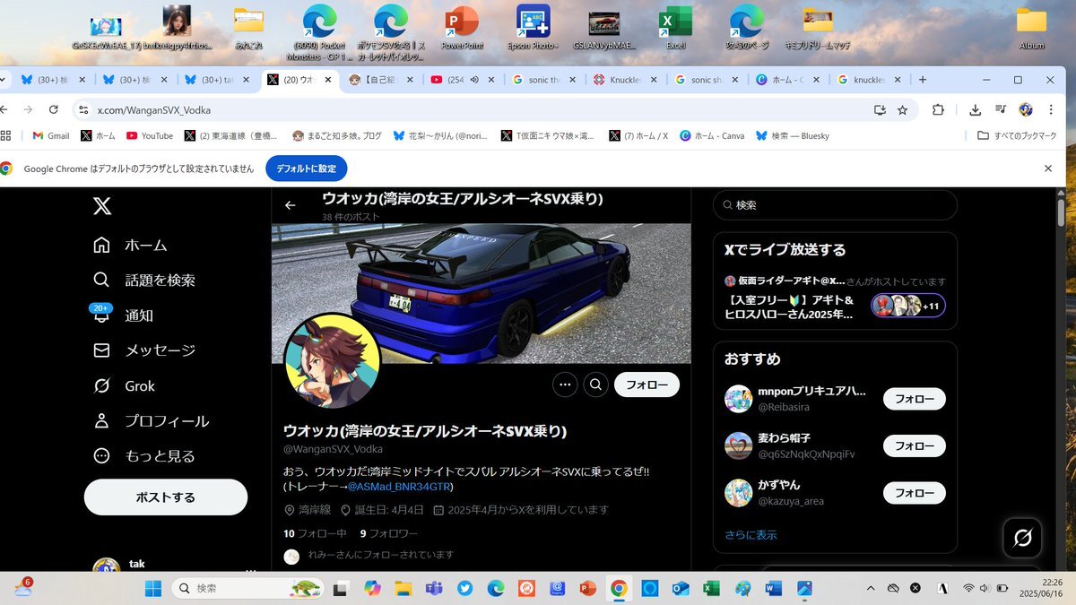This screenshot has height=605, width=1076.
Task: Join the 入室フリー live broadcast
Action: [x=789, y=307]
